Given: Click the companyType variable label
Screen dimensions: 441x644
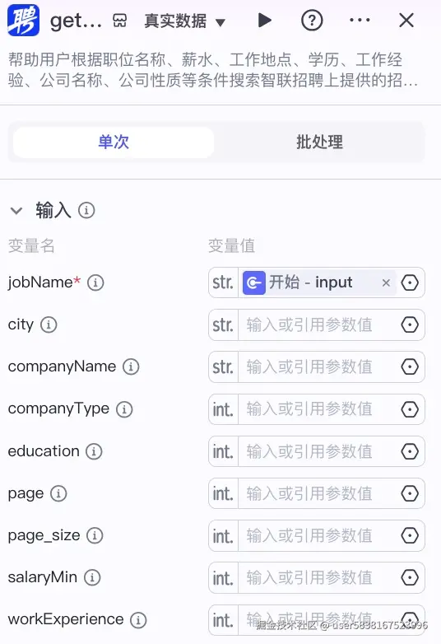Looking at the screenshot, I should [58, 408].
